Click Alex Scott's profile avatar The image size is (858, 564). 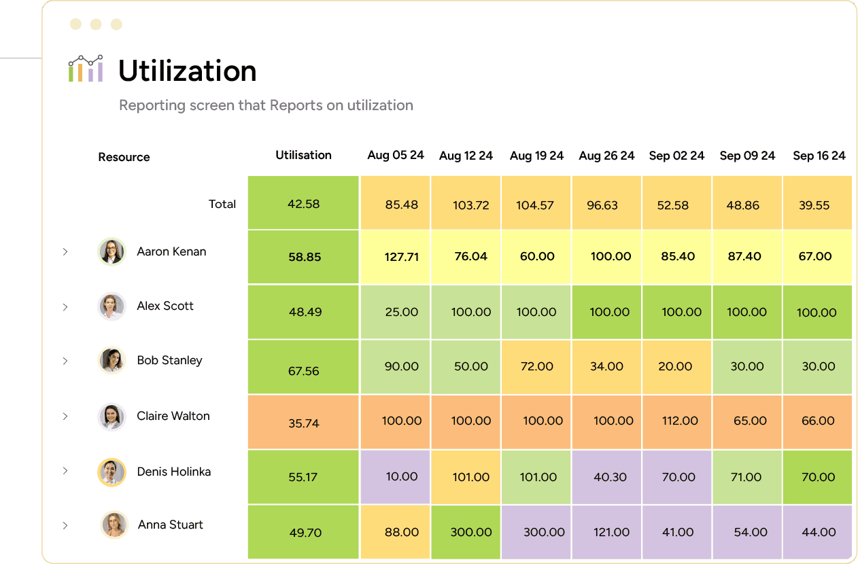(111, 306)
